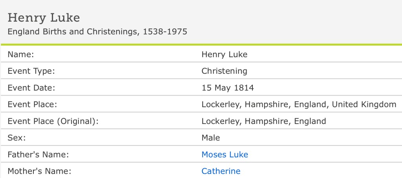The image size is (402, 178).
Task: Click the Event Place (Original): label
Action: (53, 121)
